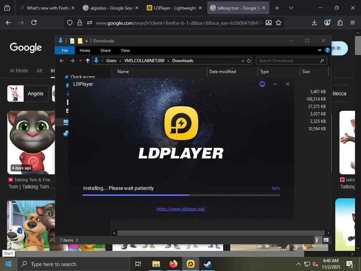Sort by the Size column header
Screen dimensions: 361x271
point(314,71)
